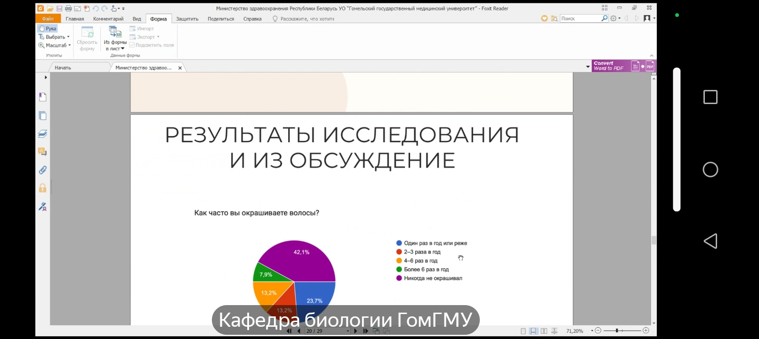The height and width of the screenshot is (339, 759).
Task: Open the Layers panel in sidebar
Action: point(42,134)
